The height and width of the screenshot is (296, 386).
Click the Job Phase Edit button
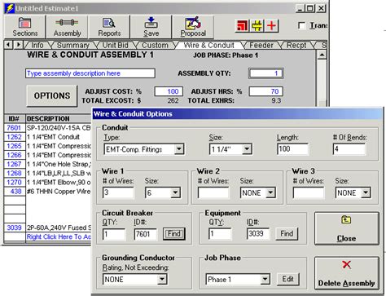[287, 279]
